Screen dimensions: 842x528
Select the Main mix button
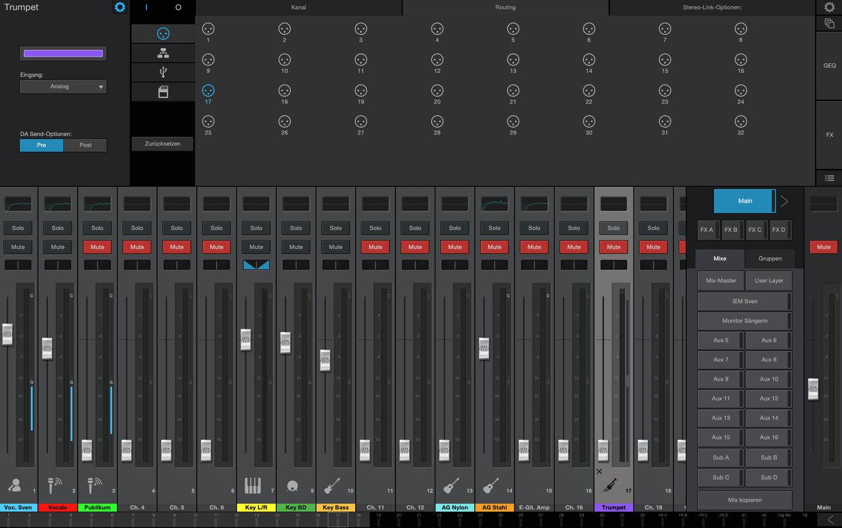pos(745,201)
